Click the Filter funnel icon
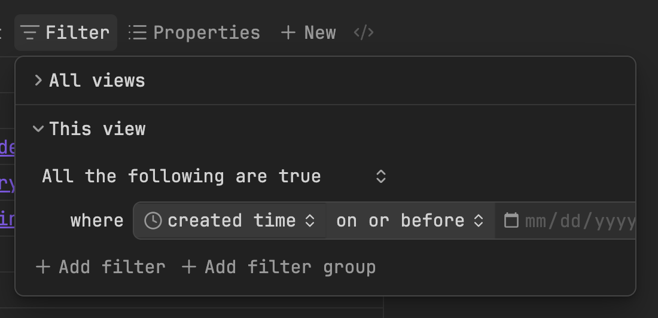This screenshot has height=318, width=658. pyautogui.click(x=30, y=32)
